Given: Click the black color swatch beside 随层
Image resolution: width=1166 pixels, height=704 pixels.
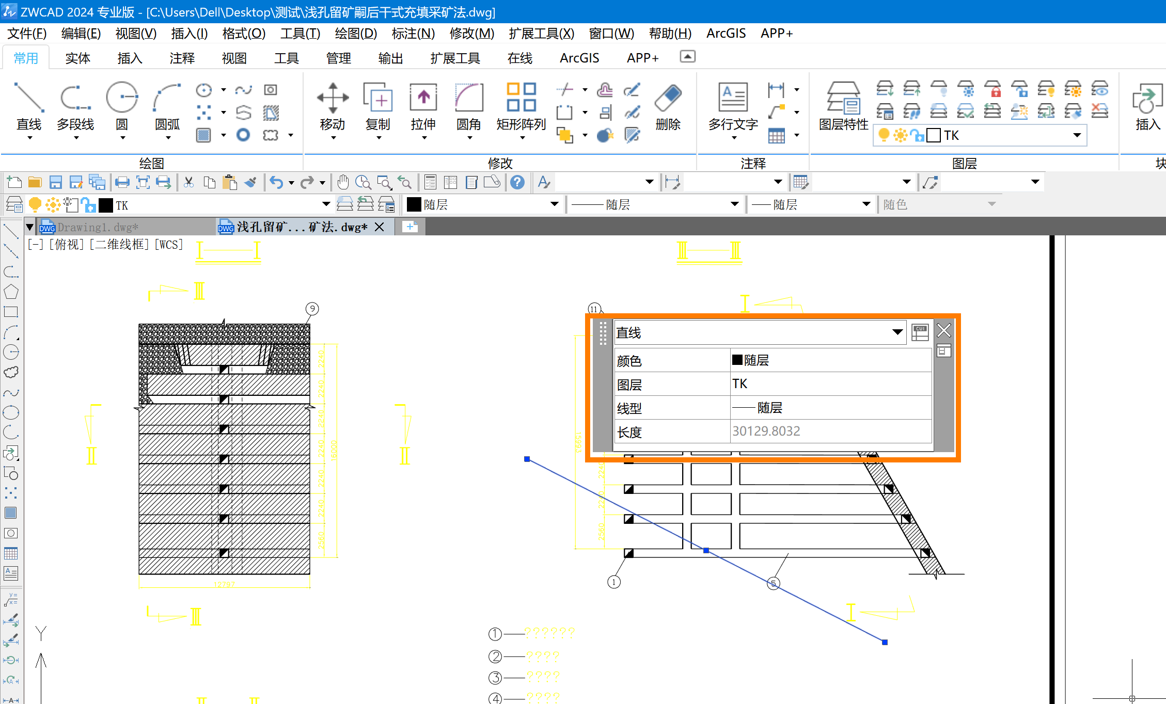Looking at the screenshot, I should [414, 204].
